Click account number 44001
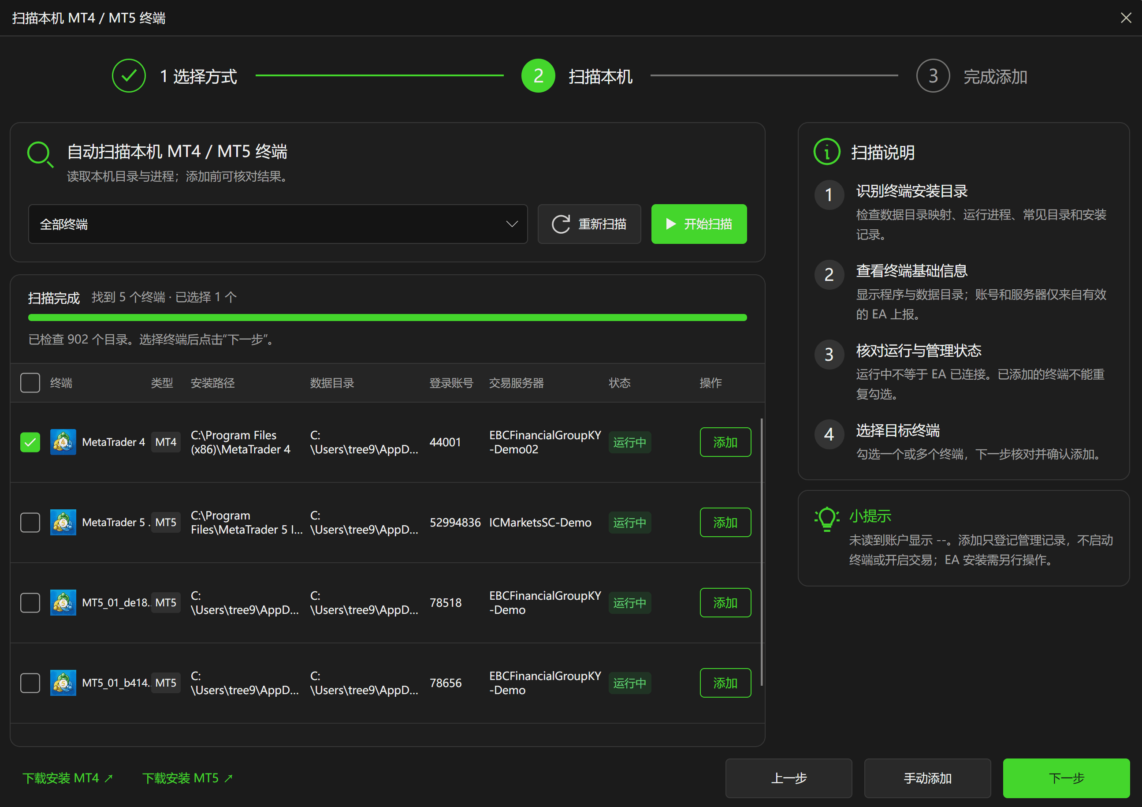 click(445, 442)
